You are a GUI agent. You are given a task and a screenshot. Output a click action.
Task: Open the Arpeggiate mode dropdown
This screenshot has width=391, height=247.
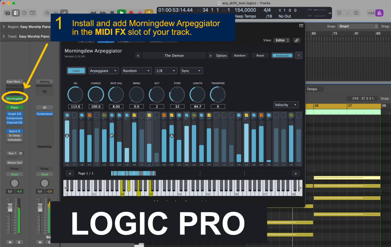(103, 71)
